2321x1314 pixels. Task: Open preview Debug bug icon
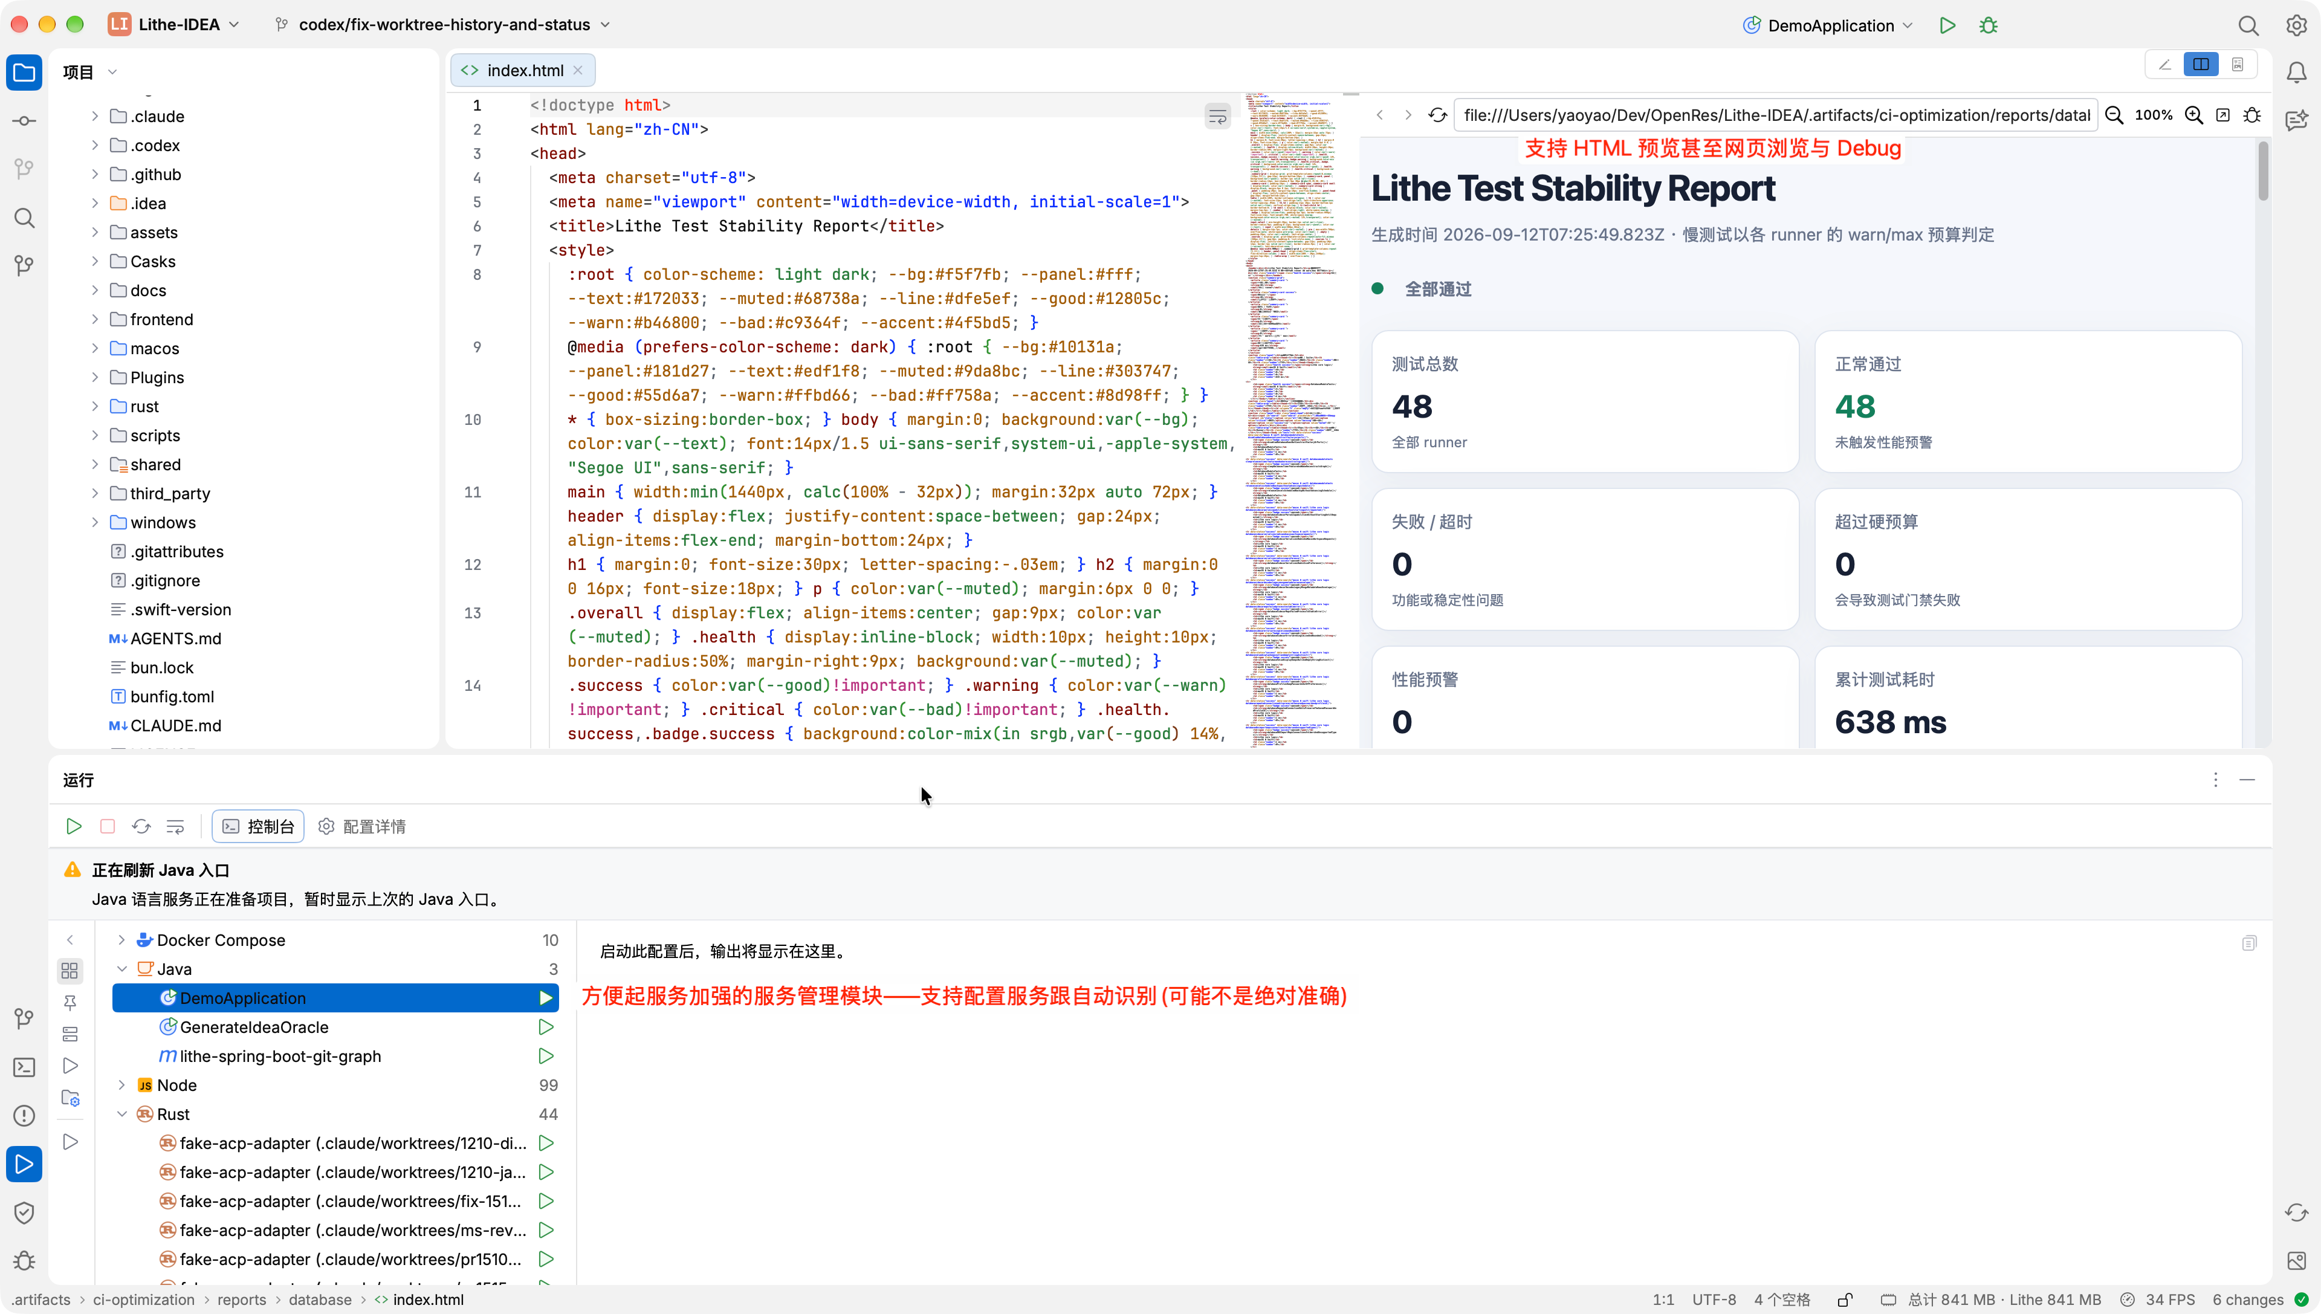(2253, 115)
